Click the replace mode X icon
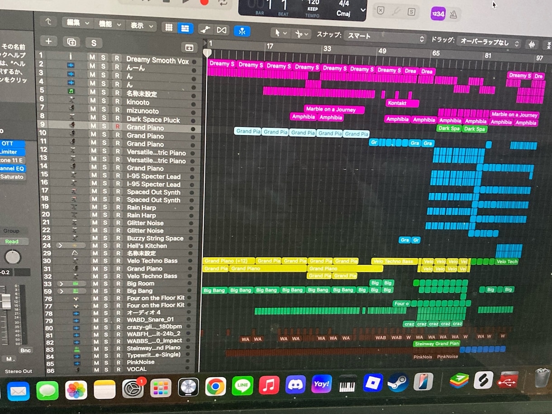 tap(381, 10)
